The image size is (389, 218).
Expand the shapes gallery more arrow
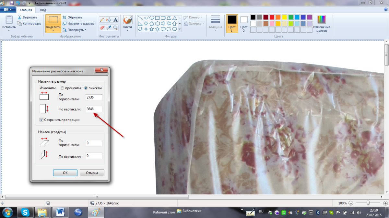180,29
